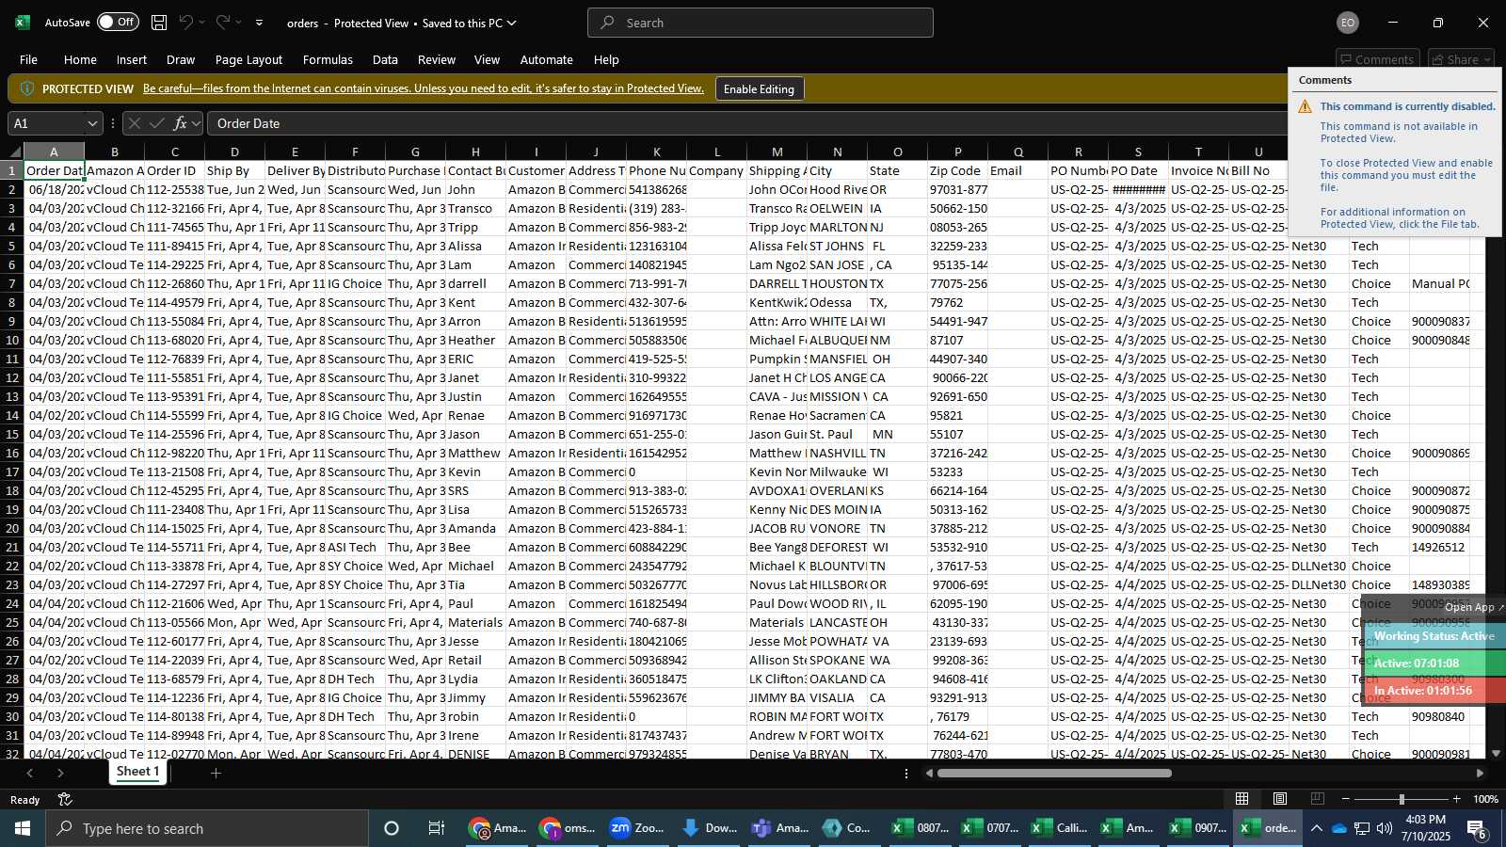Click the Protected View virus warning link

click(x=424, y=88)
